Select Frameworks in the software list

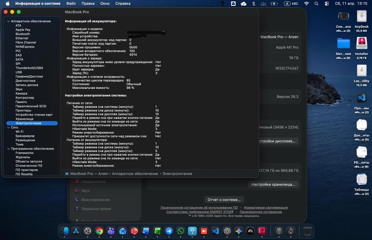(x=25, y=153)
